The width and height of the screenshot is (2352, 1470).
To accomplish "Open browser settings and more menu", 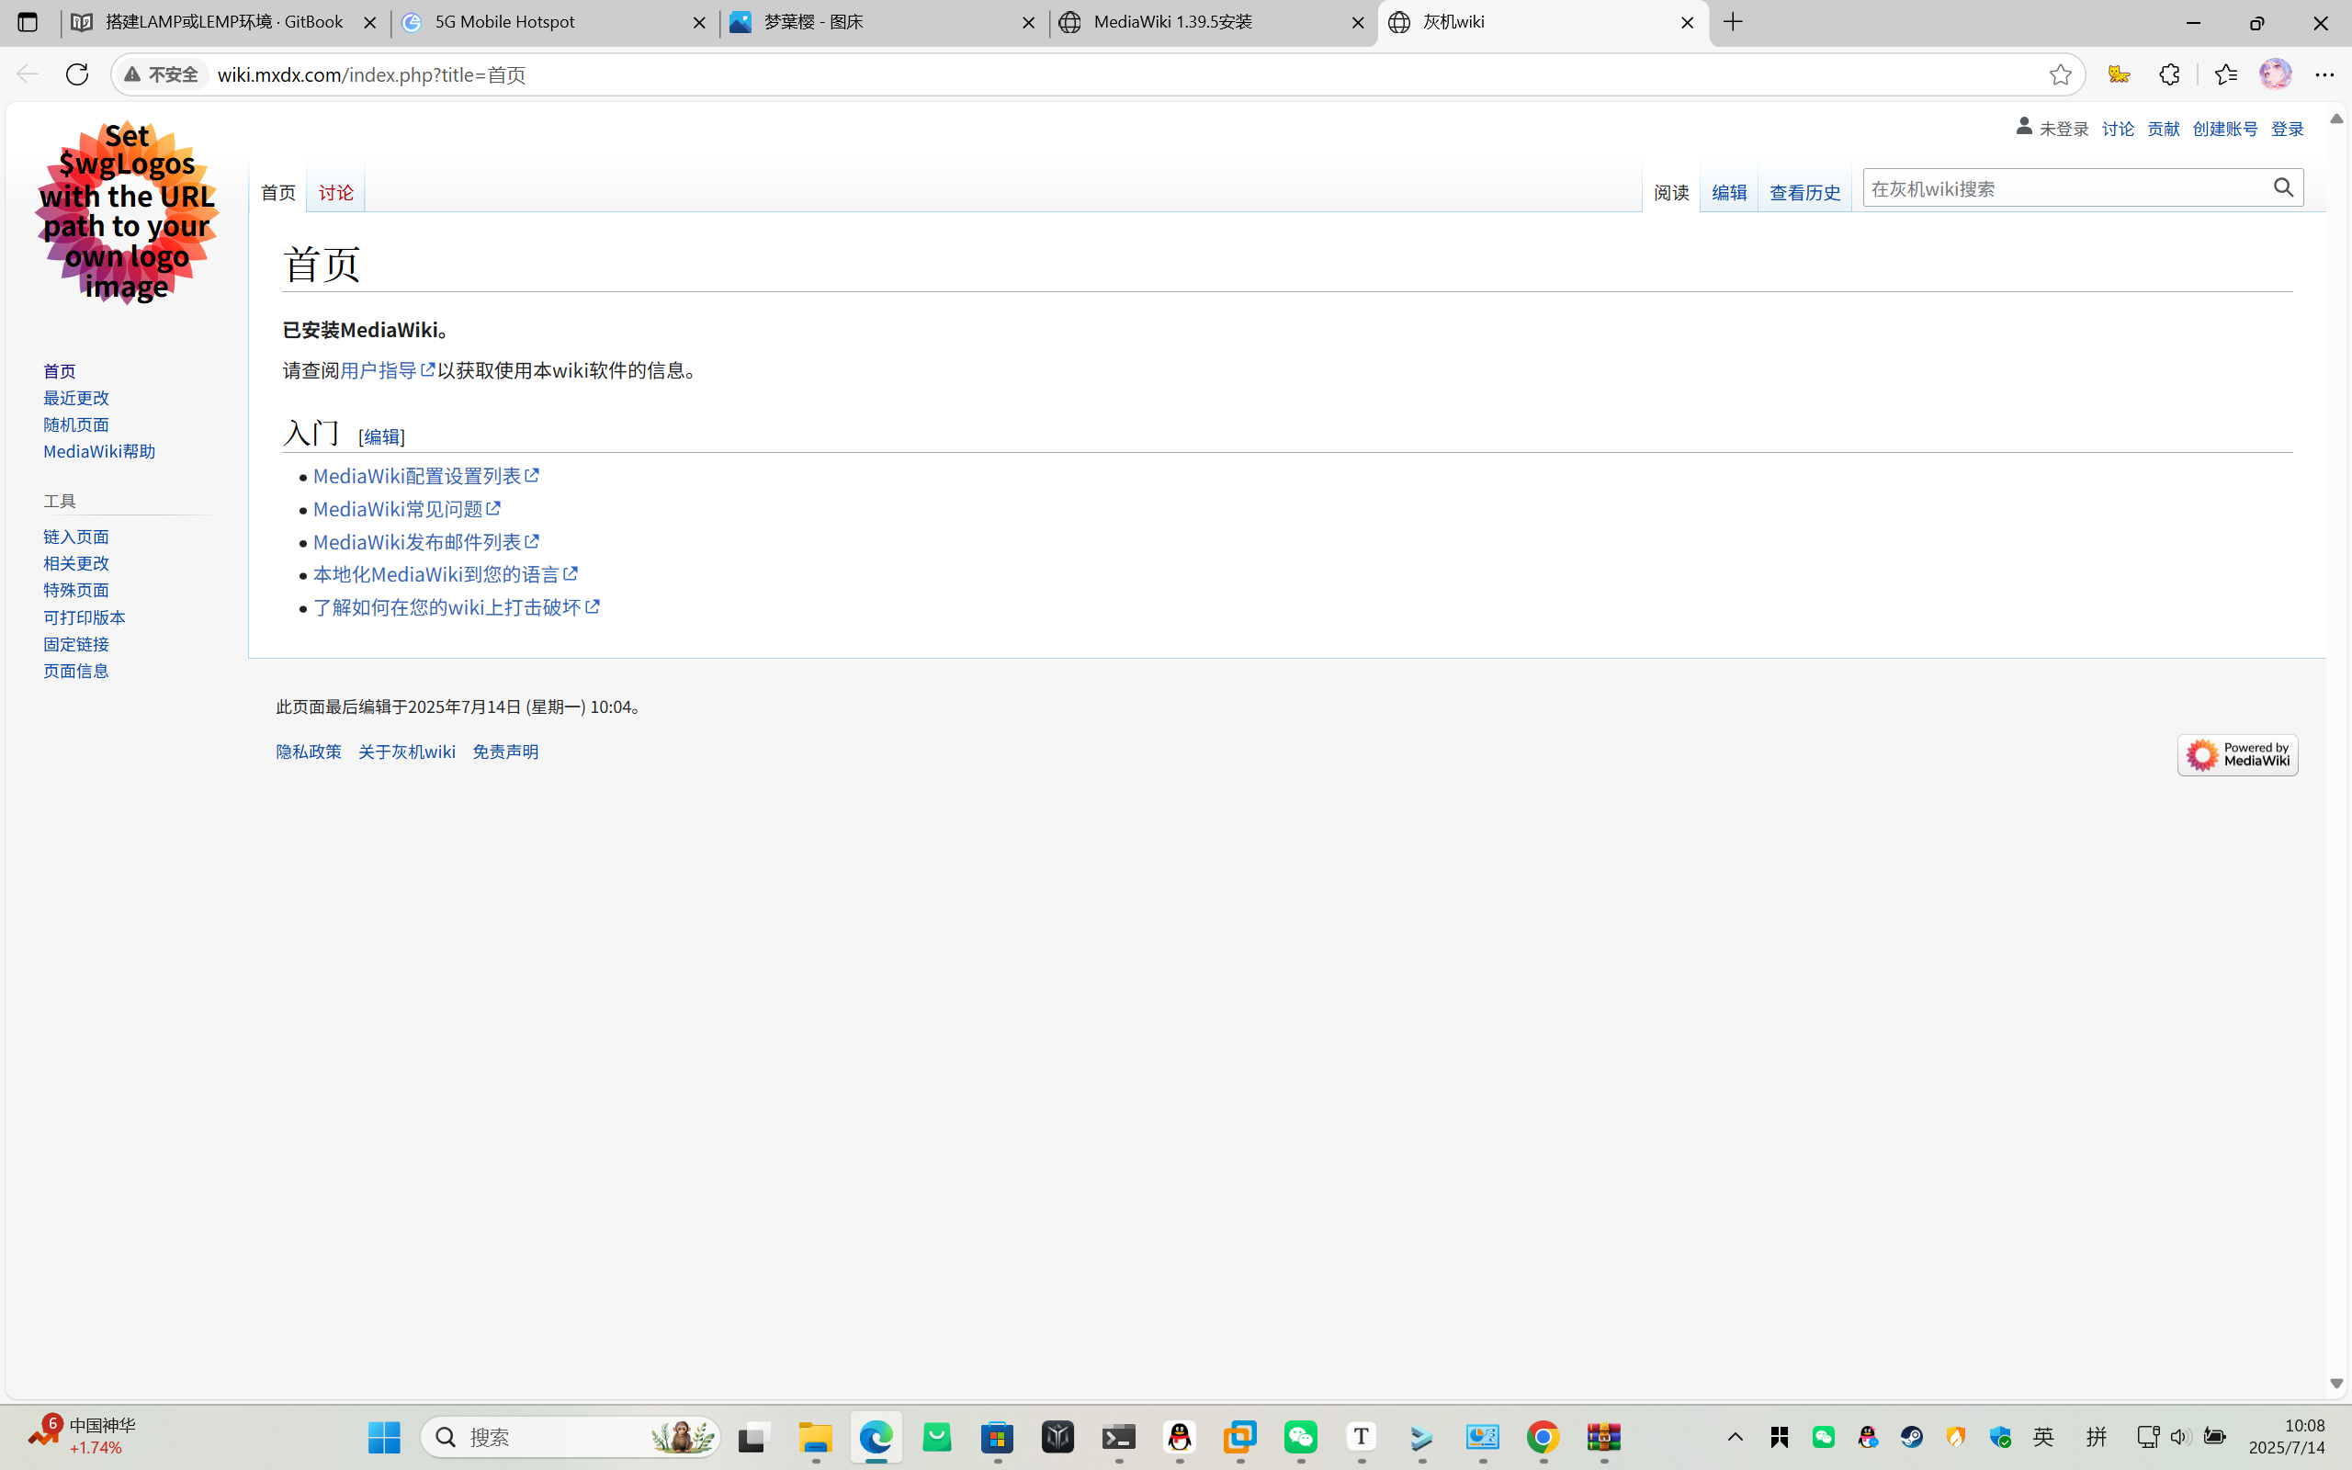I will 2324,74.
